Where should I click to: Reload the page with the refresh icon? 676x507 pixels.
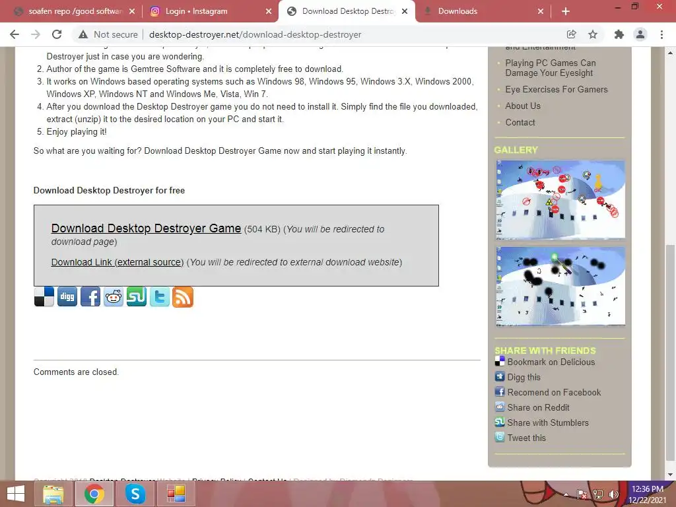coord(57,34)
